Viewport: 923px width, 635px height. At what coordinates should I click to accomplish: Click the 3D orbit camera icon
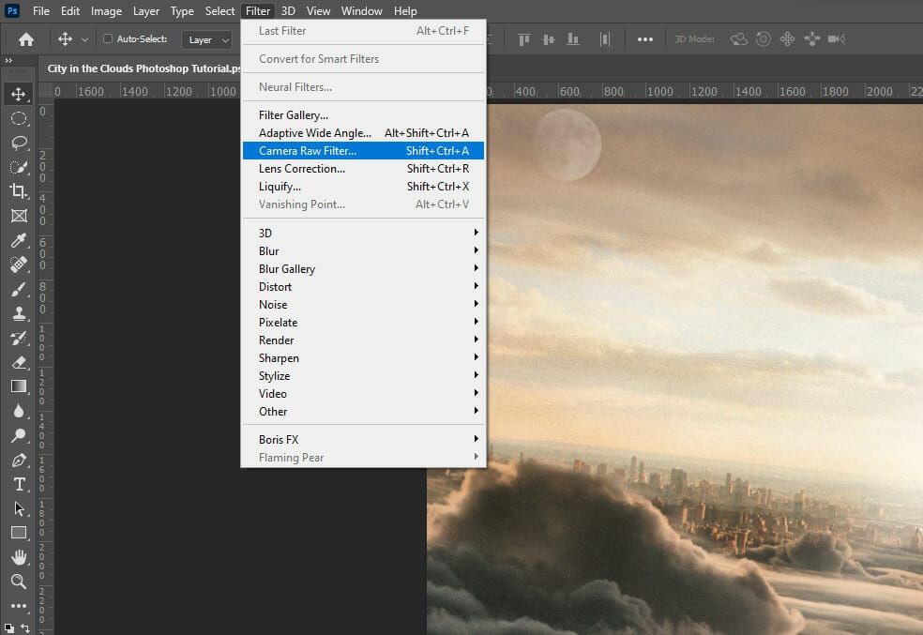(x=739, y=38)
